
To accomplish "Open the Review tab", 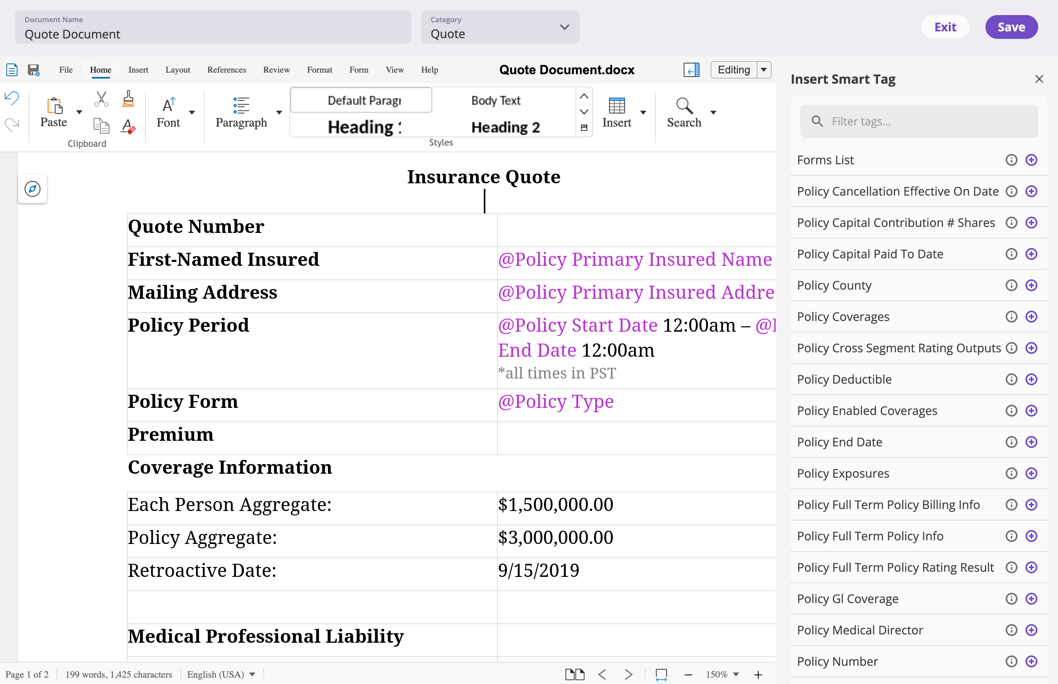I will pyautogui.click(x=276, y=70).
